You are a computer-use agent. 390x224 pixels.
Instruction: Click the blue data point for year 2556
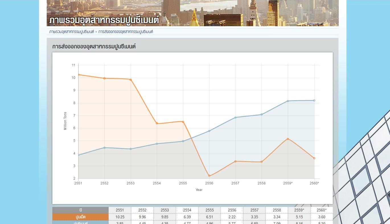click(209, 131)
